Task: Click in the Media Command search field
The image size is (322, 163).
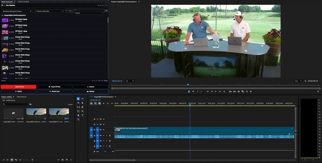Action: [x=89, y=11]
